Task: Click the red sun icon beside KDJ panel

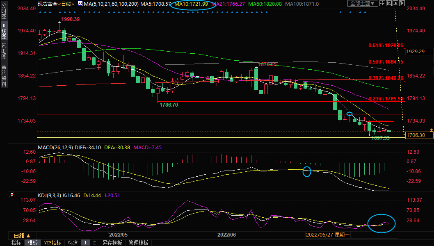Action: pyautogui.click(x=11, y=194)
